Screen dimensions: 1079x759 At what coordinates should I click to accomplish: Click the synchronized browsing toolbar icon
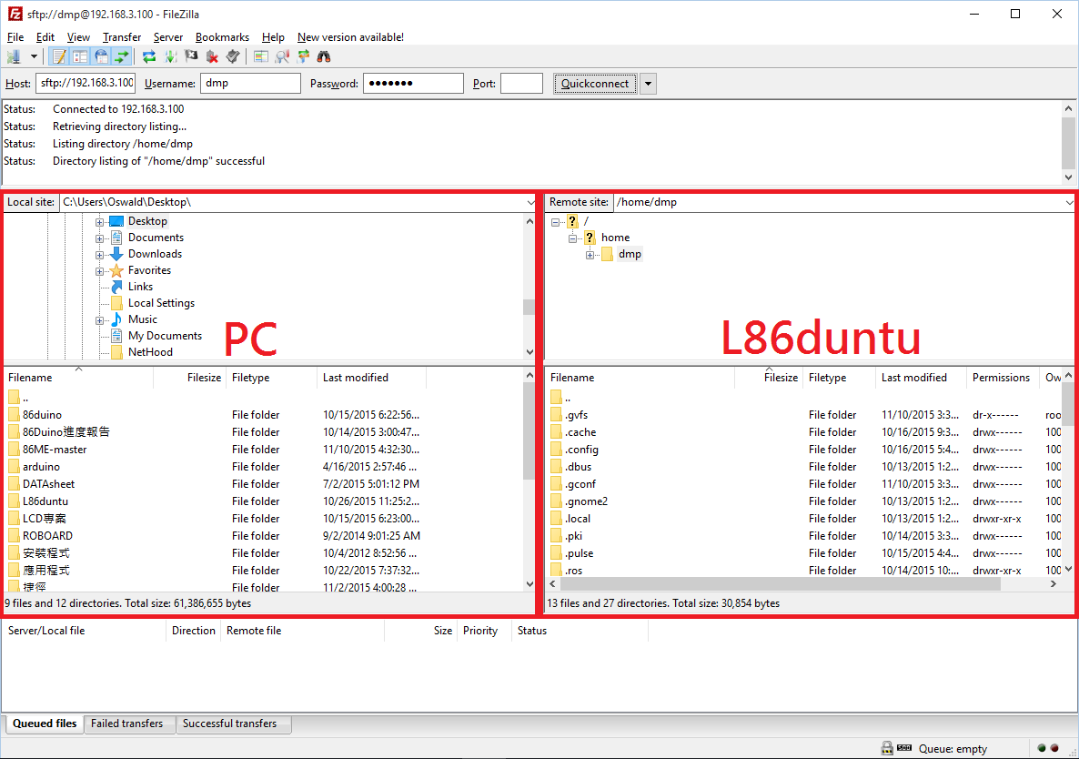coord(303,56)
